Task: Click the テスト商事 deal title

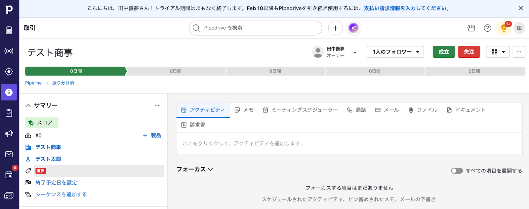Action: click(50, 53)
